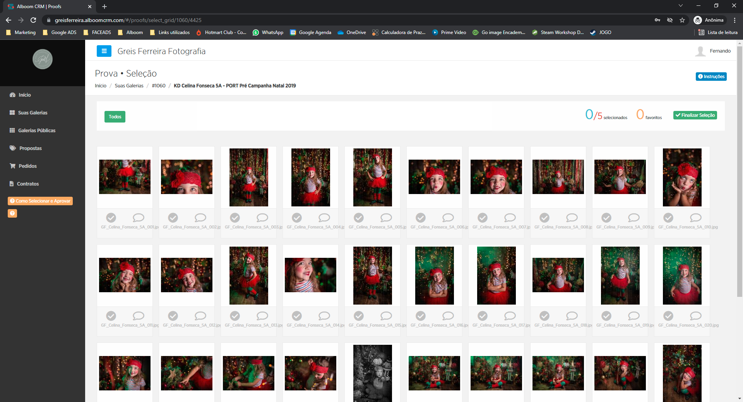Open Contratos from the sidebar menu
This screenshot has height=402, width=743.
27,184
